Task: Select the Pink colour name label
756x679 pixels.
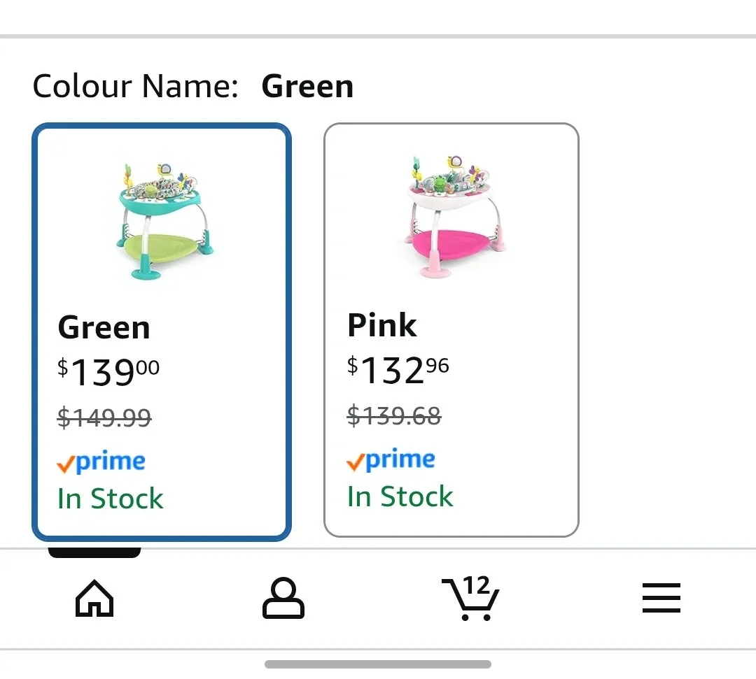Action: coord(382,325)
